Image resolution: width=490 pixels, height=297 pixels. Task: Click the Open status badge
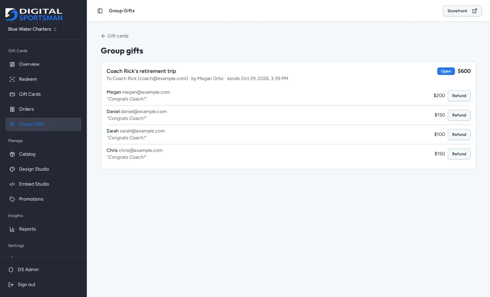[446, 71]
